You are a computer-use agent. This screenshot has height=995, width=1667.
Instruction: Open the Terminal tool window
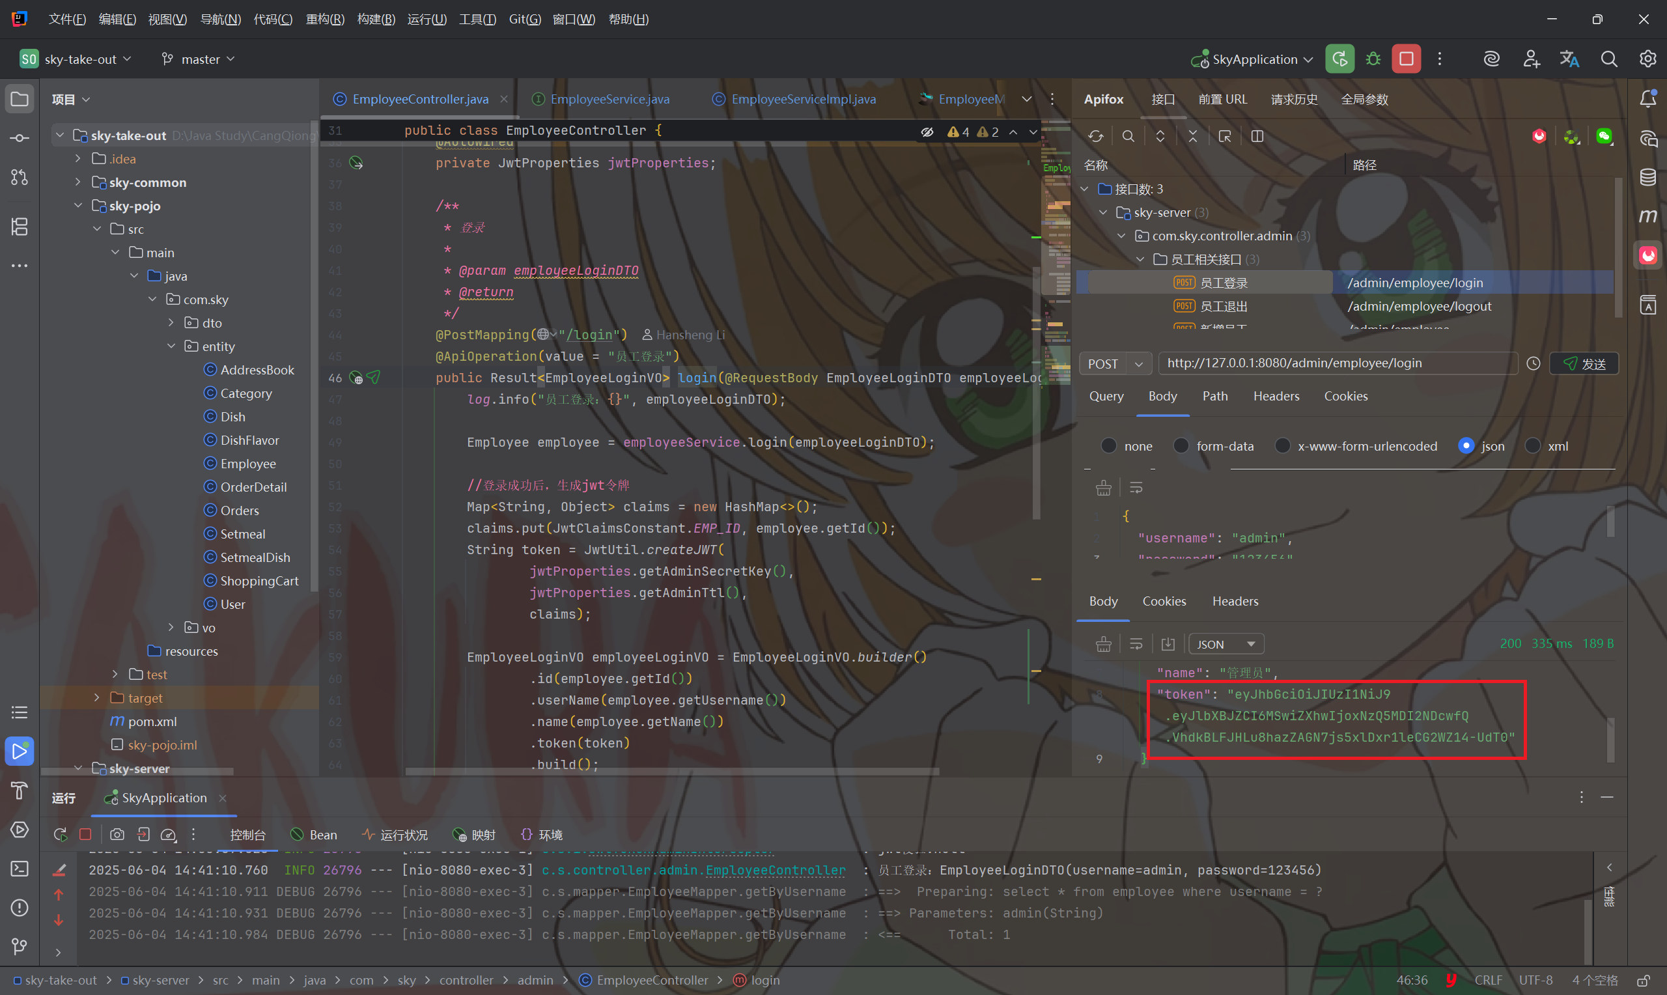point(20,869)
